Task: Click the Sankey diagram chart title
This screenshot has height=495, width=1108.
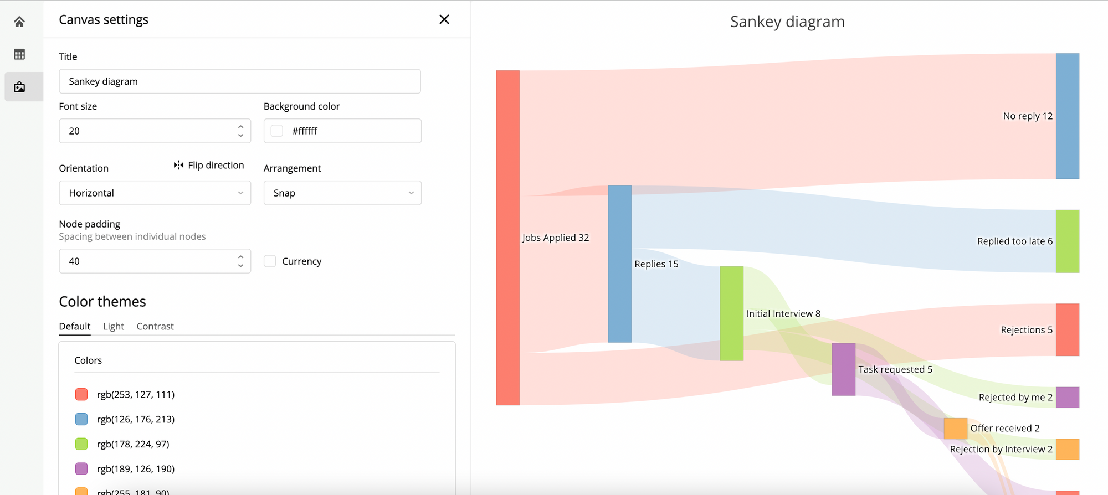Action: (x=787, y=22)
